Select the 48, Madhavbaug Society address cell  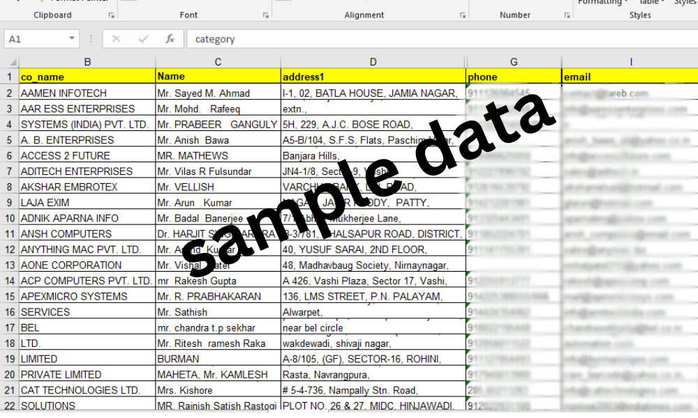coord(373,265)
